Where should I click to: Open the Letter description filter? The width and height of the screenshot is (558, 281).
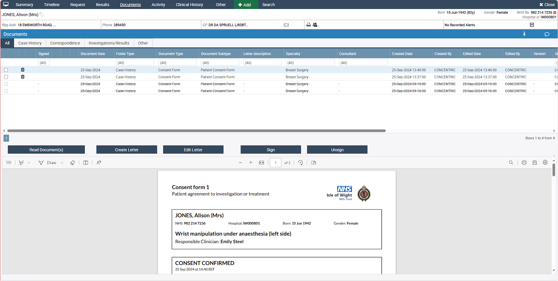(263, 63)
